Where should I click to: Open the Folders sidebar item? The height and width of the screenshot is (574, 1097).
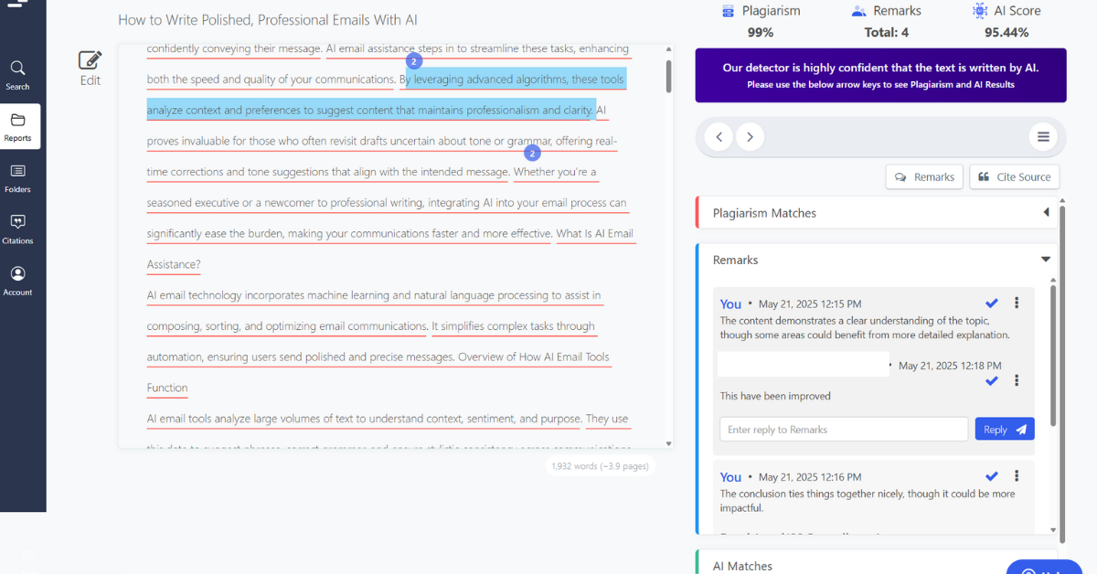[x=17, y=178]
